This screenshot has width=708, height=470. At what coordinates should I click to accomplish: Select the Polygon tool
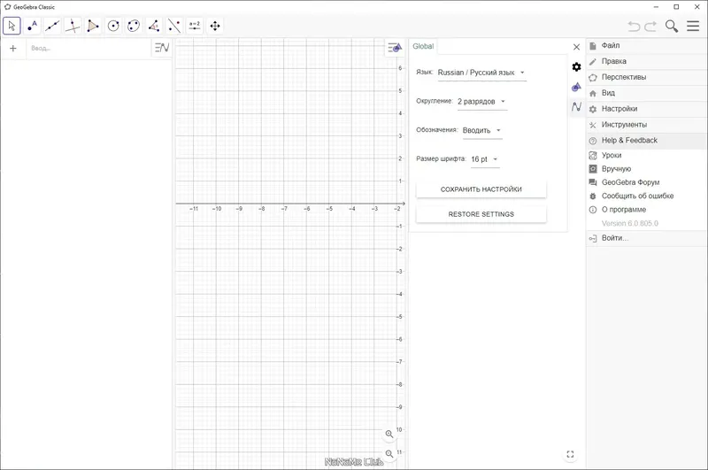[93, 26]
